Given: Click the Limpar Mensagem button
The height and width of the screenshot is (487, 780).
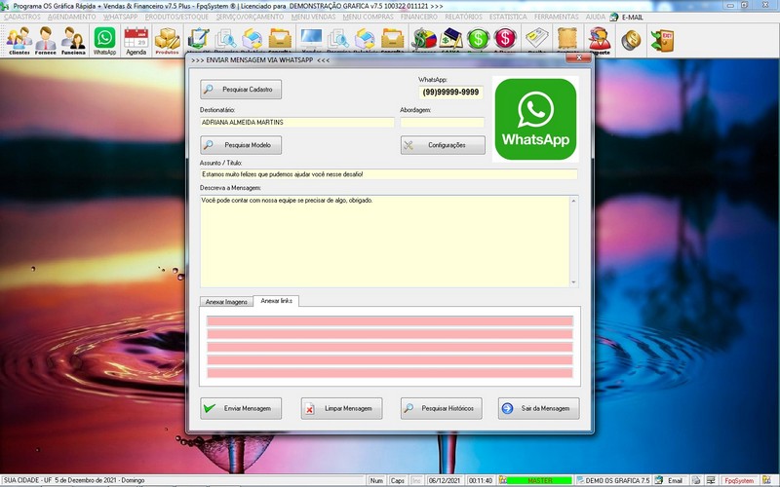Looking at the screenshot, I should (341, 408).
